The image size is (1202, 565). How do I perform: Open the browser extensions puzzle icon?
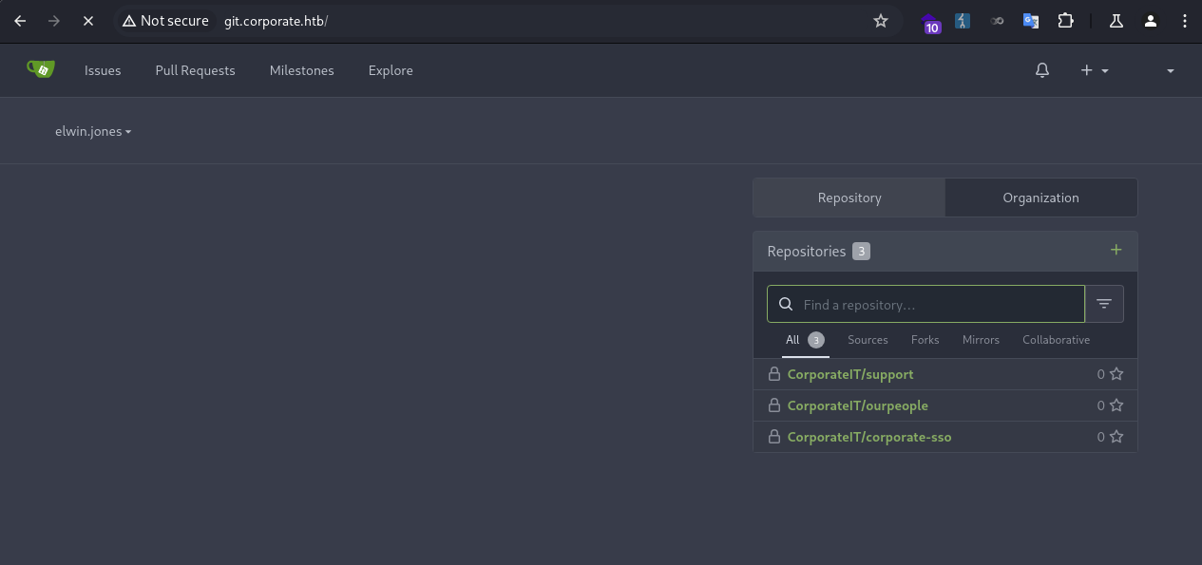coord(1065,21)
